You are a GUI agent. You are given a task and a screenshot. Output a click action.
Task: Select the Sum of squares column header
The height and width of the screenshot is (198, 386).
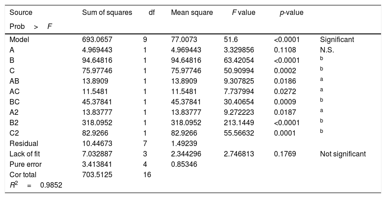[107, 12]
